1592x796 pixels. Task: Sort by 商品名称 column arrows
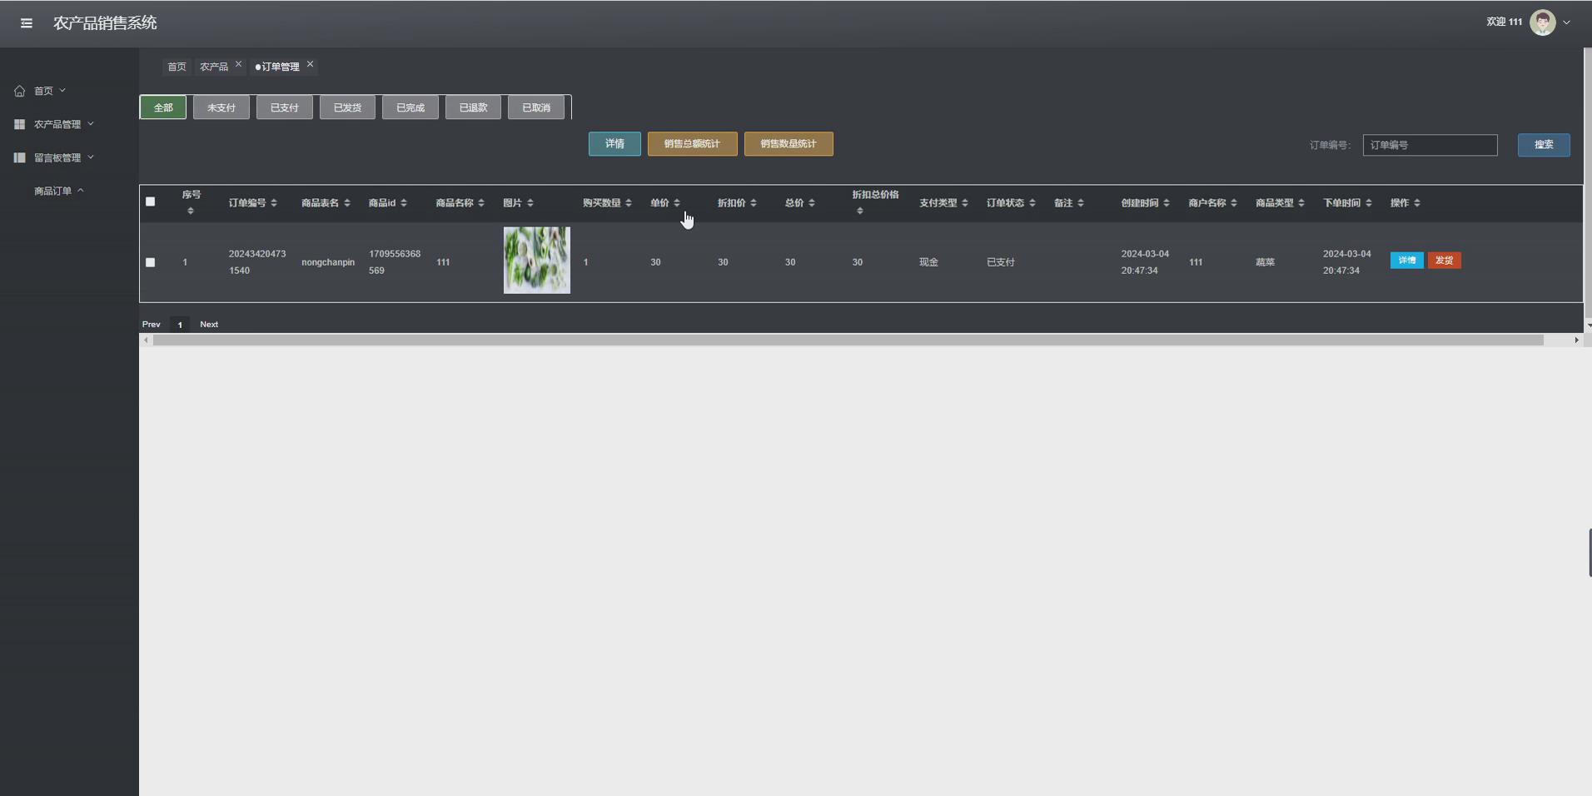pyautogui.click(x=481, y=203)
